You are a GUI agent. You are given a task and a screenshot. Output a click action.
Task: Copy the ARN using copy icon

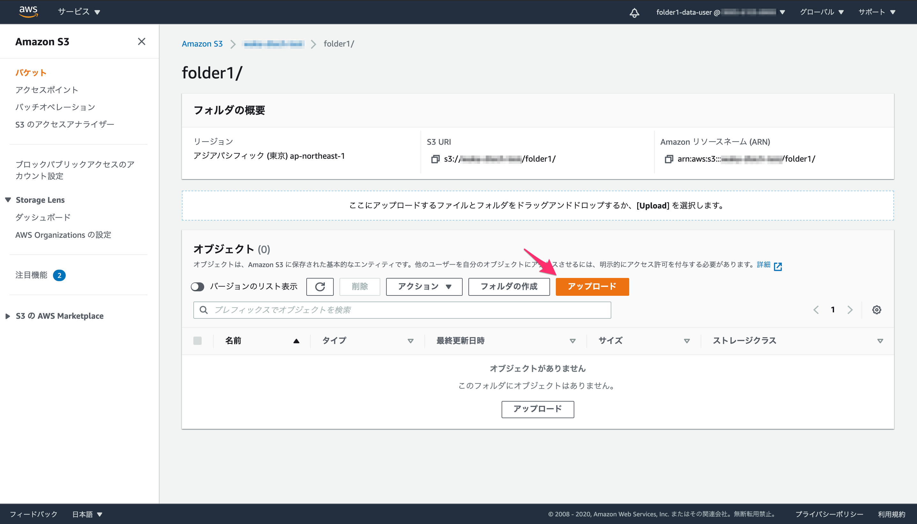pyautogui.click(x=668, y=159)
